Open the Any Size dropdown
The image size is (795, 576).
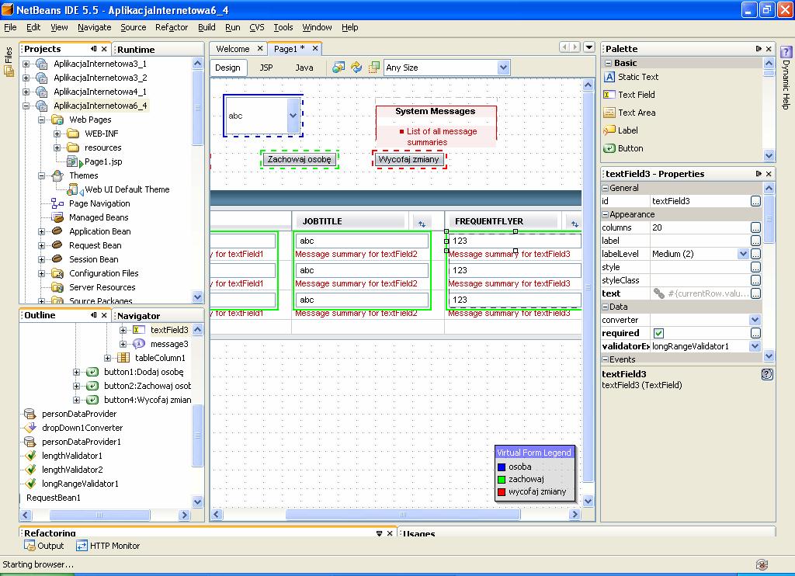point(503,68)
